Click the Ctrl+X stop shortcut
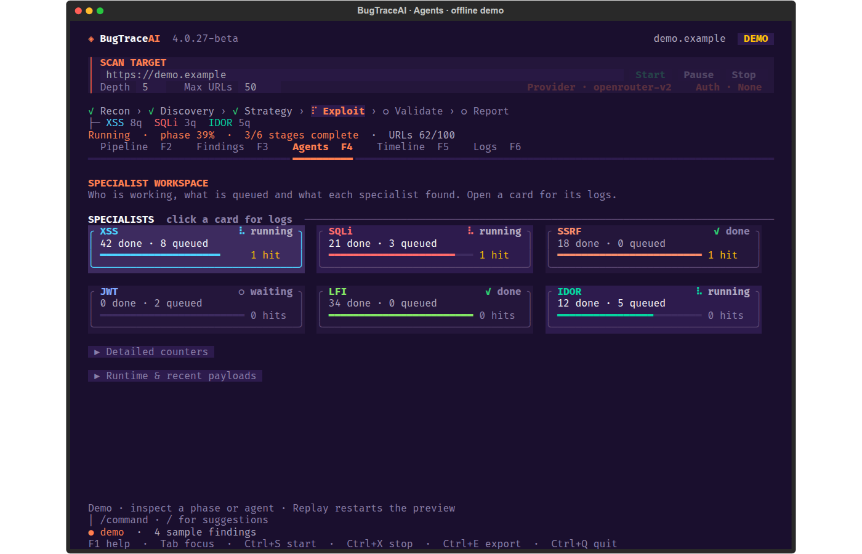 click(380, 544)
